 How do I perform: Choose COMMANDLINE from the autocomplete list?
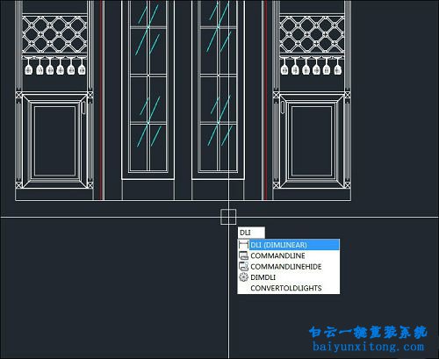point(289,255)
